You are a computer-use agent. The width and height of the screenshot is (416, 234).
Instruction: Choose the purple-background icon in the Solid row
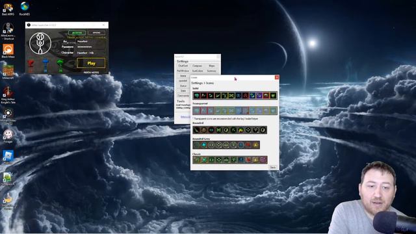tap(259, 96)
